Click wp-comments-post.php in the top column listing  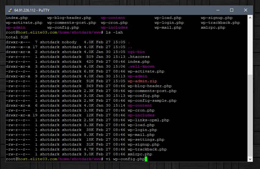pyautogui.click(x=72, y=23)
